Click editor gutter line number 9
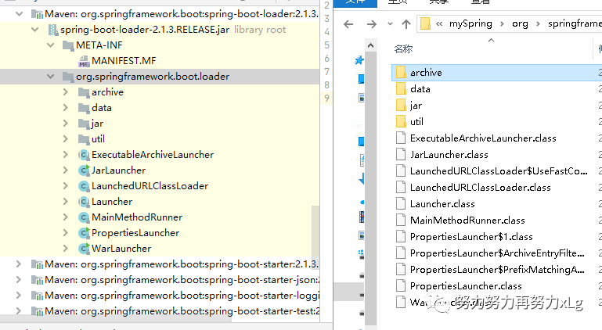This screenshot has height=330, width=602. click(x=326, y=99)
